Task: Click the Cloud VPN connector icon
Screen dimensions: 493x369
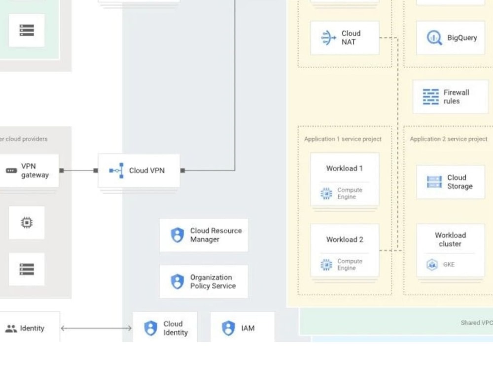Action: pos(117,170)
